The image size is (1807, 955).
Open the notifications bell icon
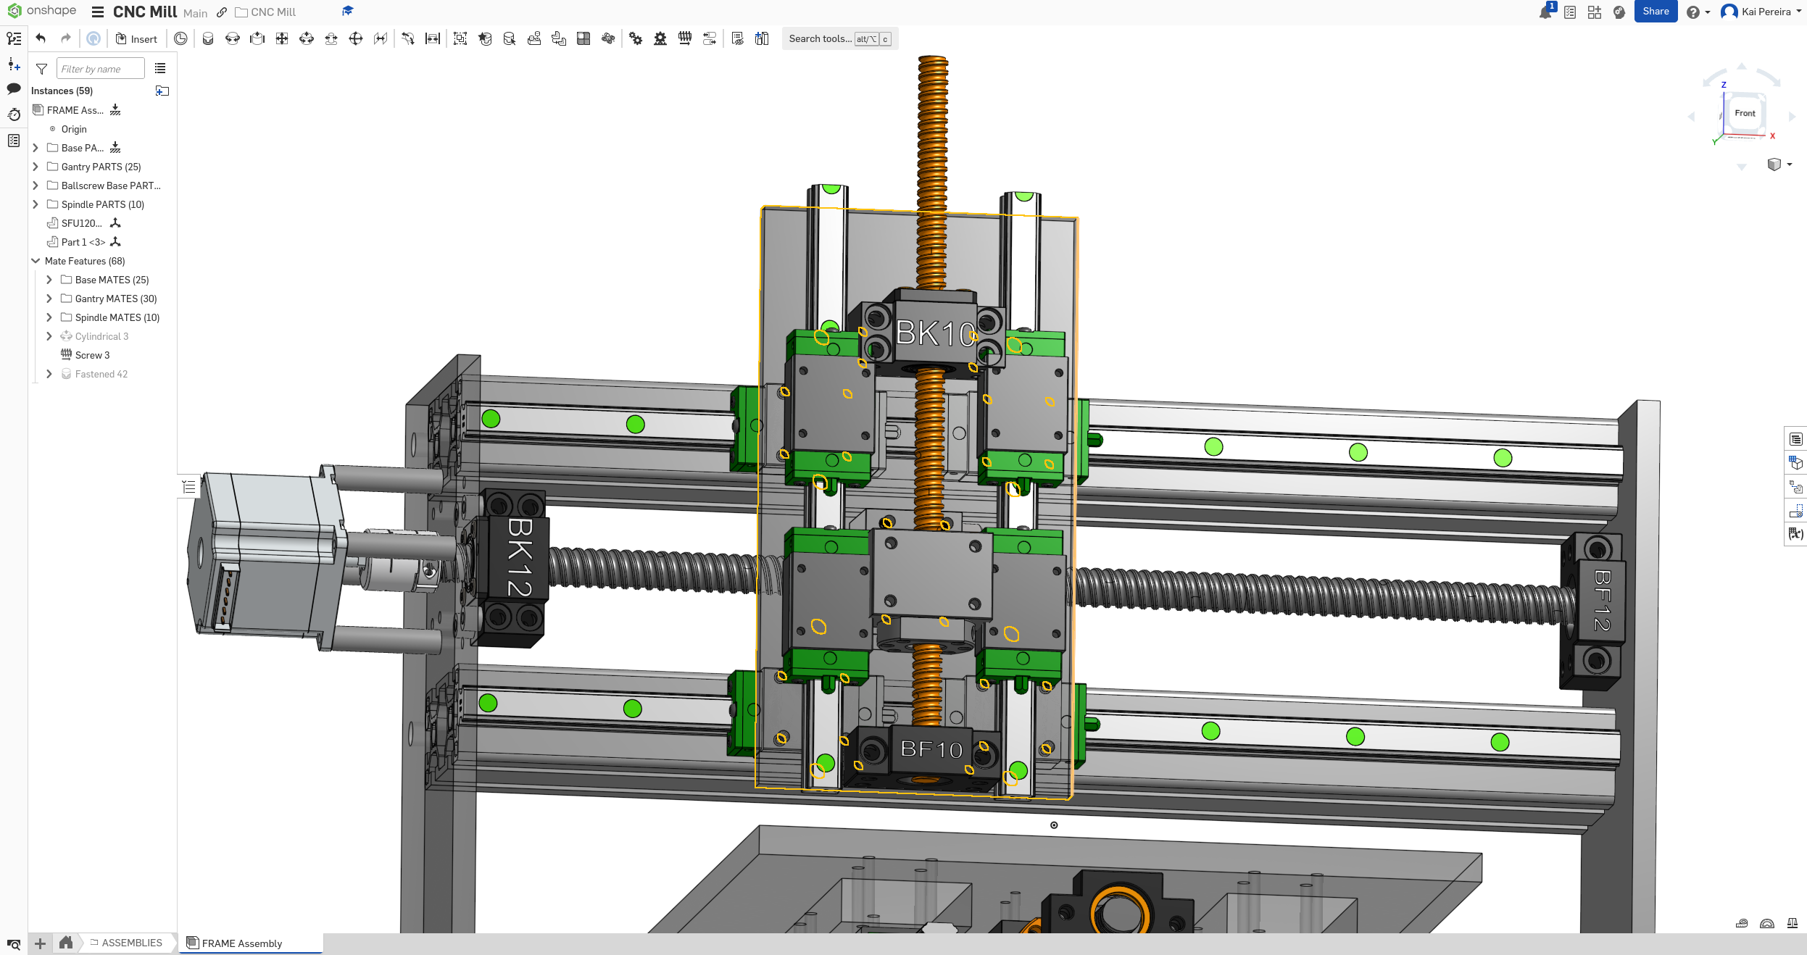pyautogui.click(x=1545, y=12)
